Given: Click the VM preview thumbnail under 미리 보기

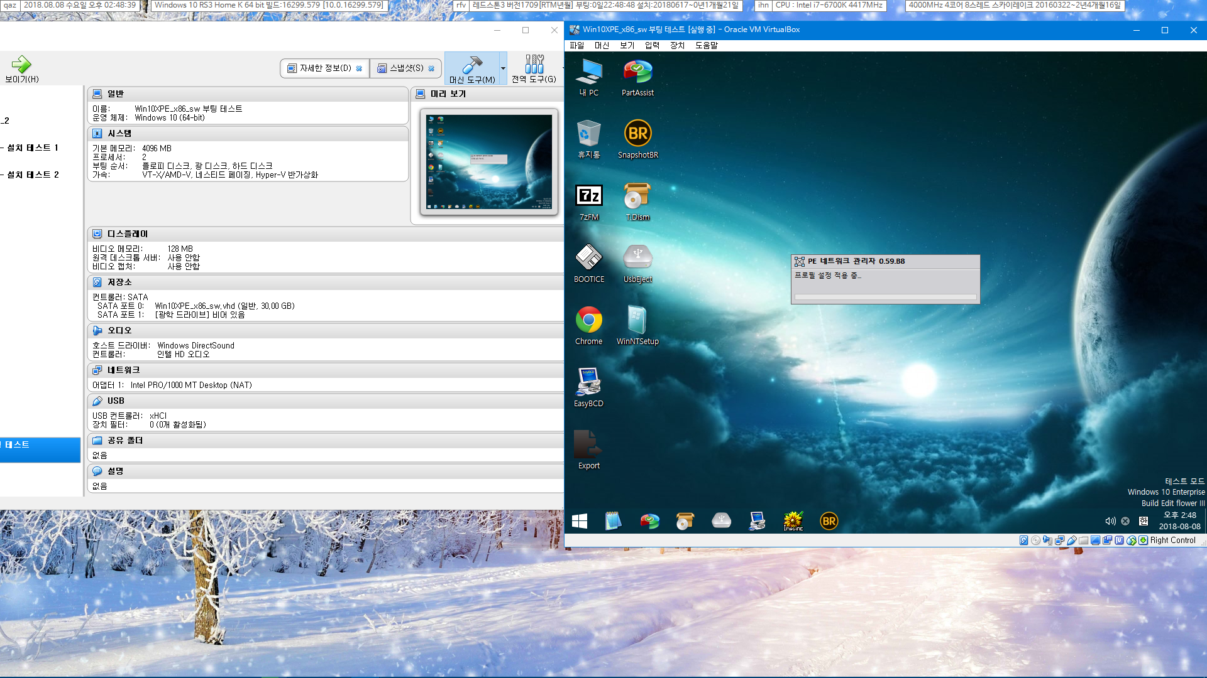Looking at the screenshot, I should click(x=489, y=162).
